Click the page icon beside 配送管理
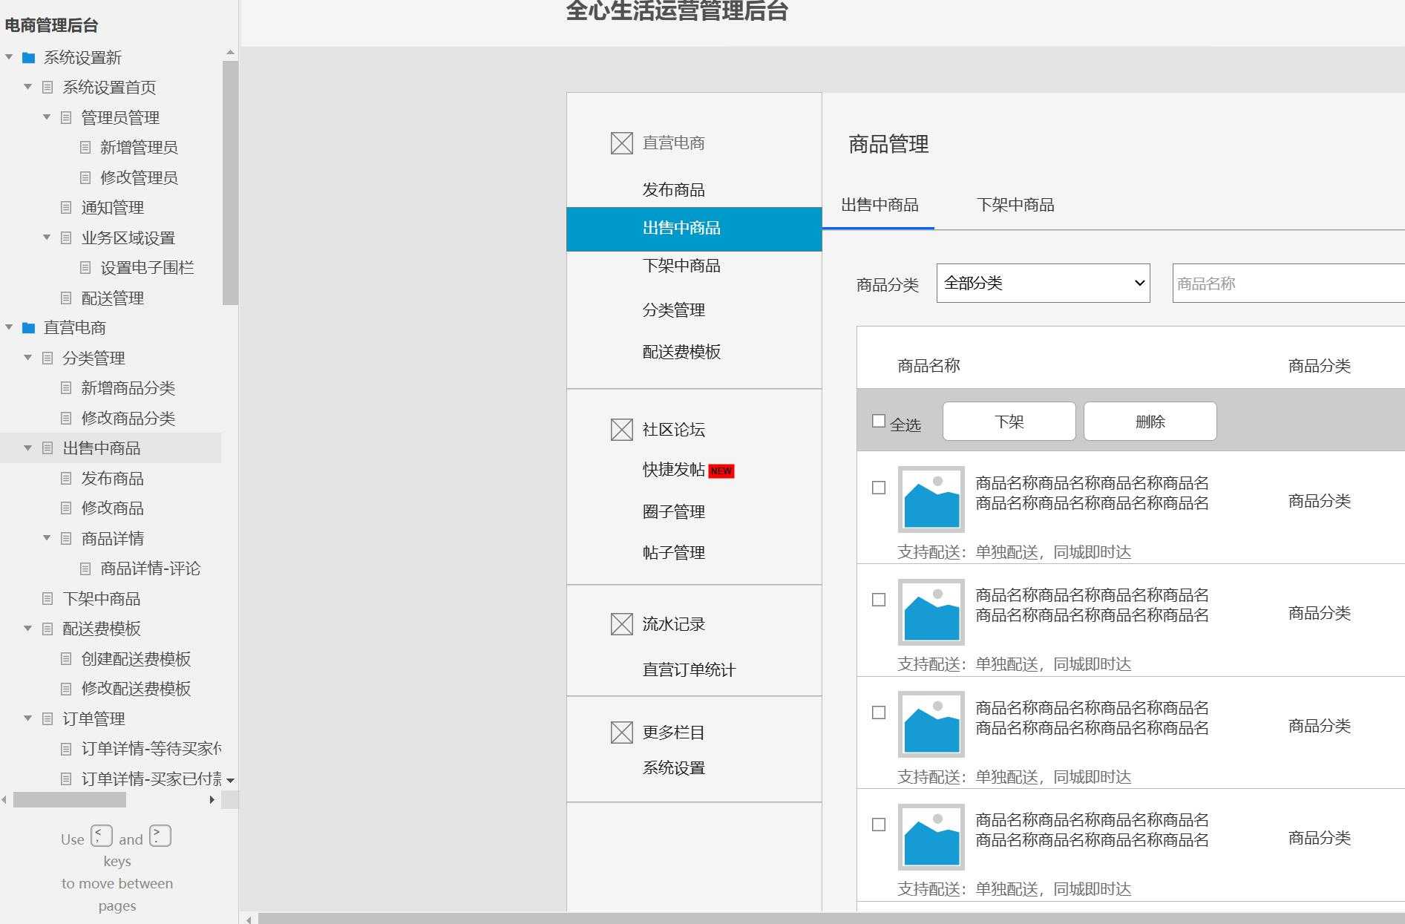Viewport: 1405px width, 924px height. (x=66, y=298)
